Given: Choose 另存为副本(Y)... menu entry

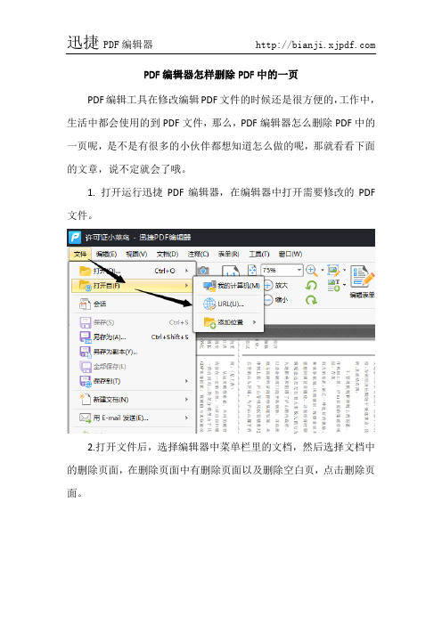Looking at the screenshot, I should point(133,352).
